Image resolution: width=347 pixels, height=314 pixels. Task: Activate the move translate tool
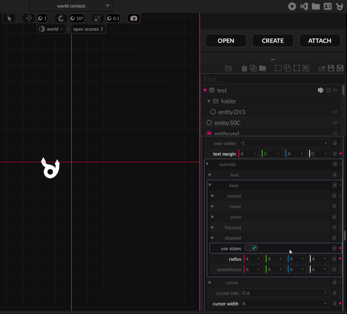tap(29, 18)
